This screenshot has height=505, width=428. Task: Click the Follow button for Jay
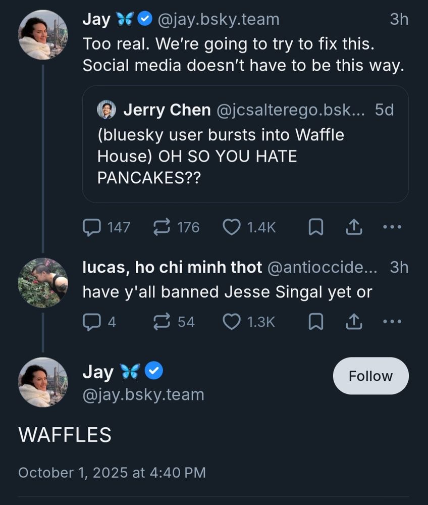[x=370, y=376]
